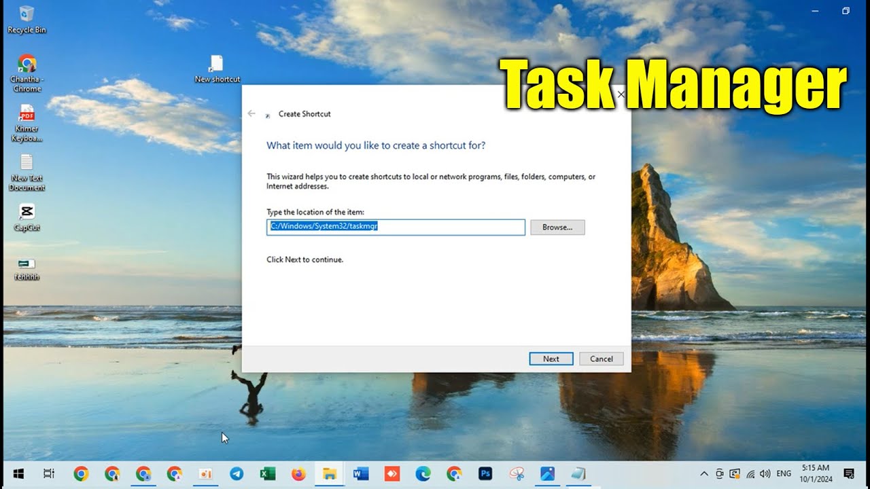Open Chrome icon beside Task View
The height and width of the screenshot is (489, 870).
(x=81, y=474)
